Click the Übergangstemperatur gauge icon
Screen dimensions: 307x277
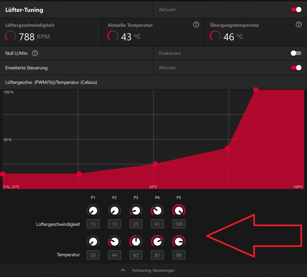click(x=215, y=36)
